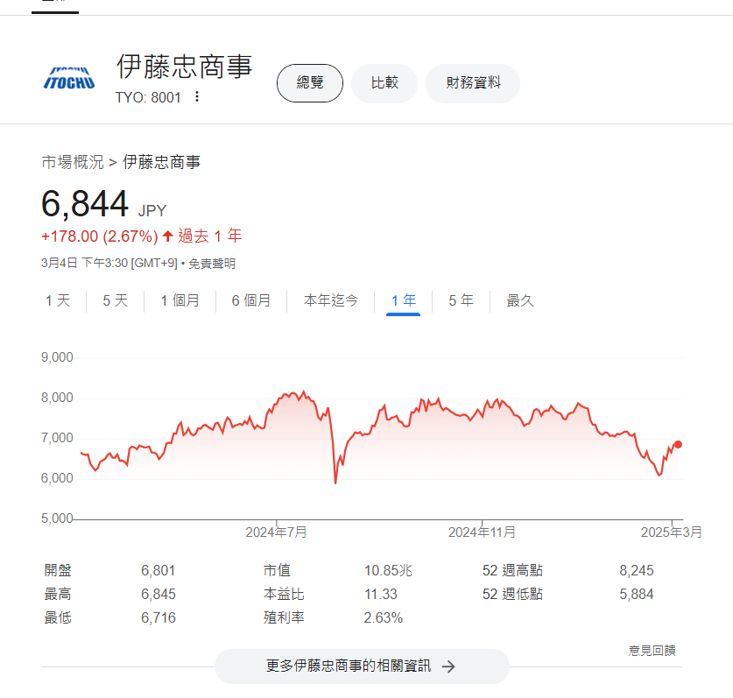This screenshot has height=698, width=733.
Task: Click the red current-price dot on chart
Action: 678,445
